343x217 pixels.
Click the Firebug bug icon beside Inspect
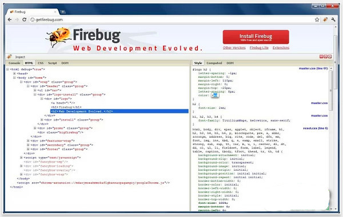[9, 57]
